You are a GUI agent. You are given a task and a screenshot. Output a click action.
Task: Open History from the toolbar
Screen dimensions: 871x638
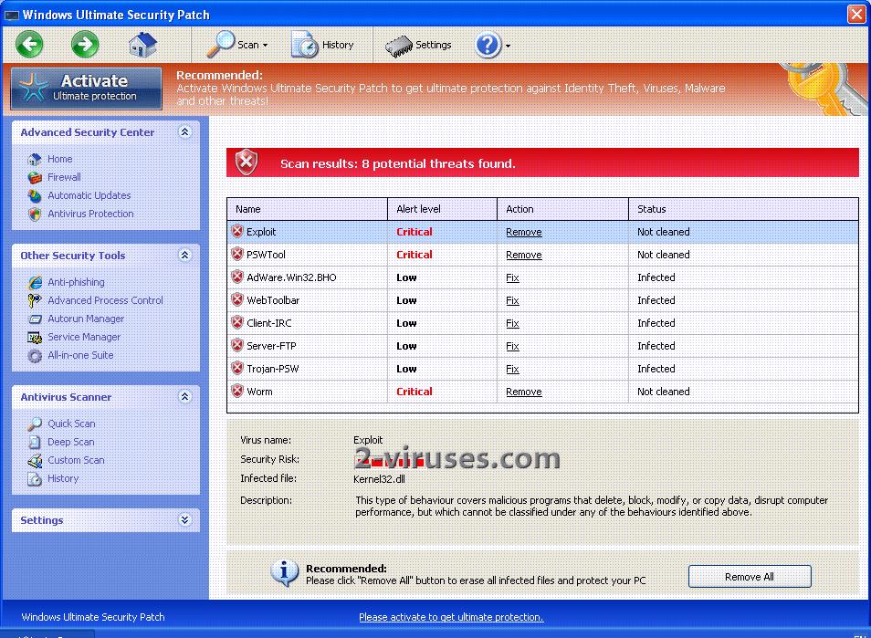[x=322, y=45]
